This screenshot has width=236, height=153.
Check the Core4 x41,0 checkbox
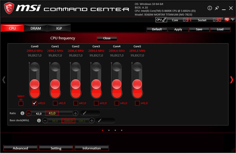pyautogui.click(x=117, y=103)
